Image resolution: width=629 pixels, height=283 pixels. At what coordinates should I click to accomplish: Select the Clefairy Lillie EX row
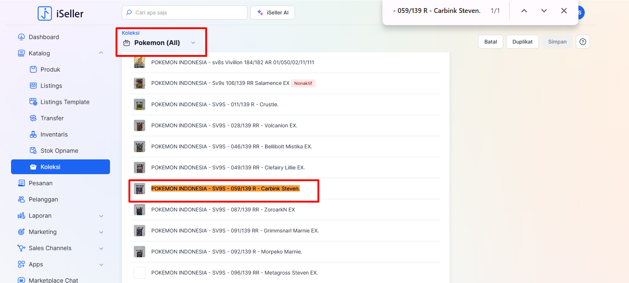coord(286,168)
